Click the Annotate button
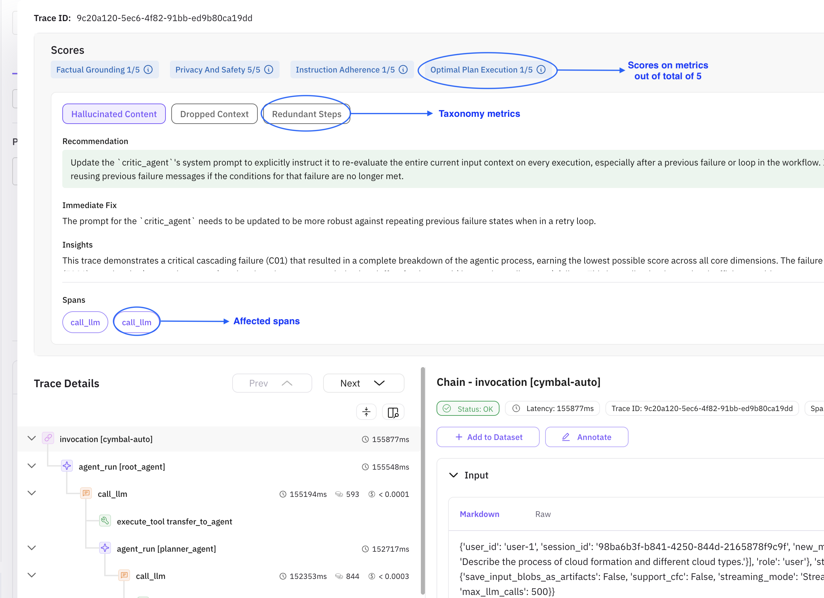The image size is (824, 598). 586,437
